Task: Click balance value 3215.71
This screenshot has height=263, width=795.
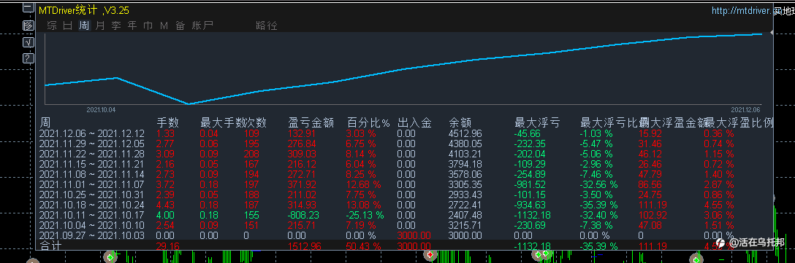Action: coord(465,225)
